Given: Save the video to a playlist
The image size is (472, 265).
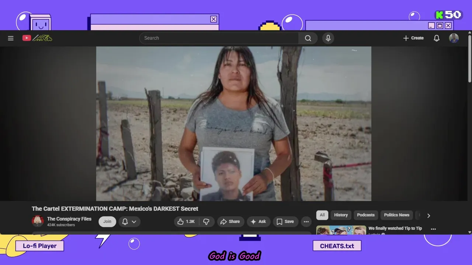Looking at the screenshot, I should 285,222.
